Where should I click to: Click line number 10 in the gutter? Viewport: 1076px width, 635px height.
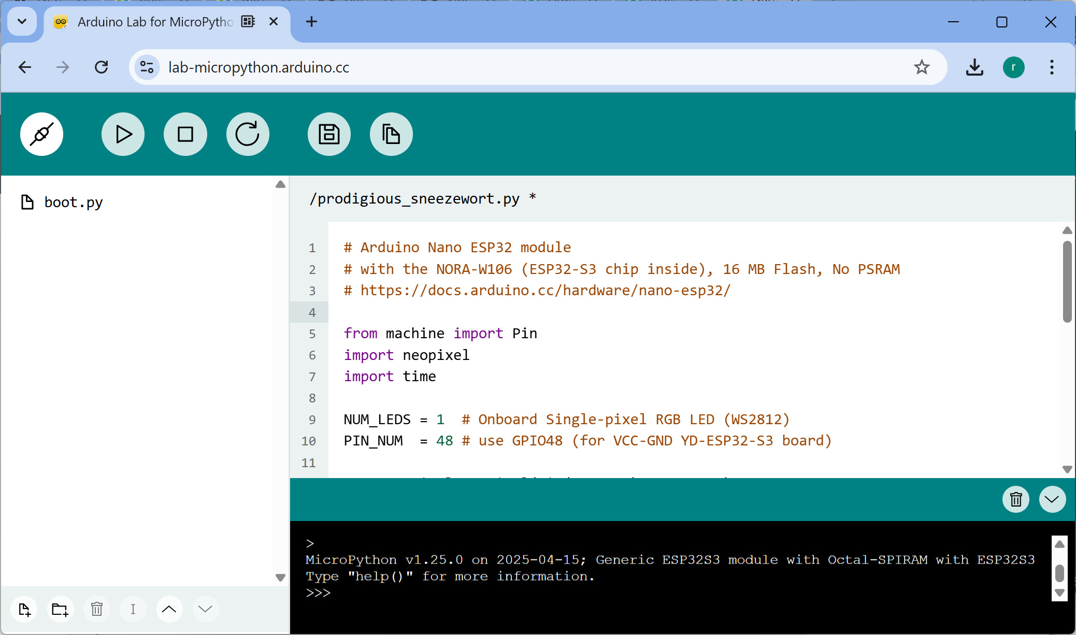click(x=309, y=441)
